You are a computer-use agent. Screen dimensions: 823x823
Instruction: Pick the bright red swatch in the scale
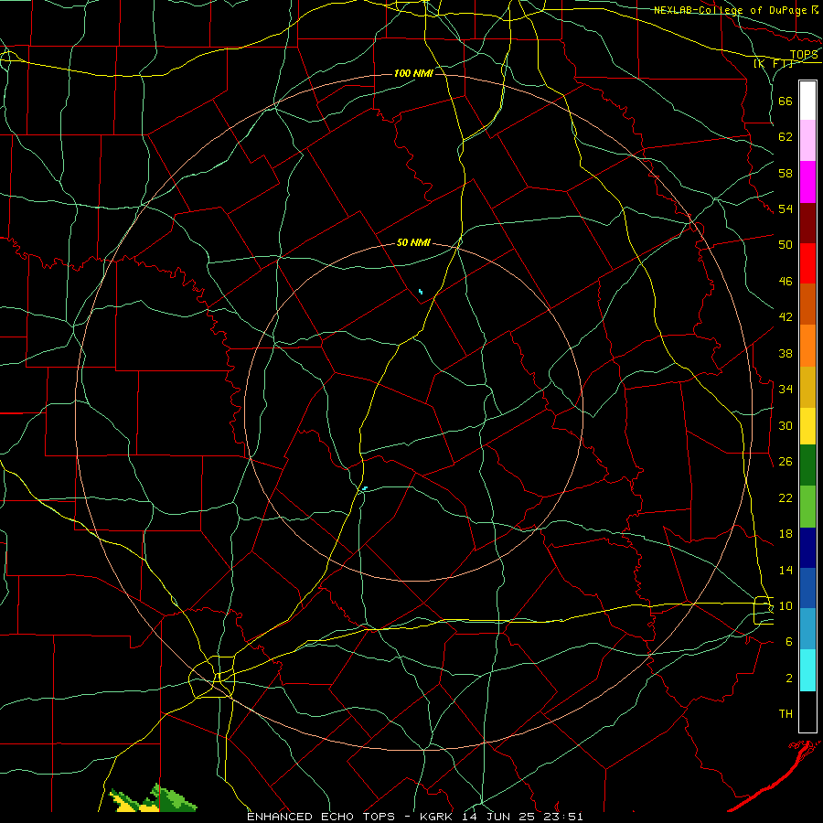tap(807, 263)
